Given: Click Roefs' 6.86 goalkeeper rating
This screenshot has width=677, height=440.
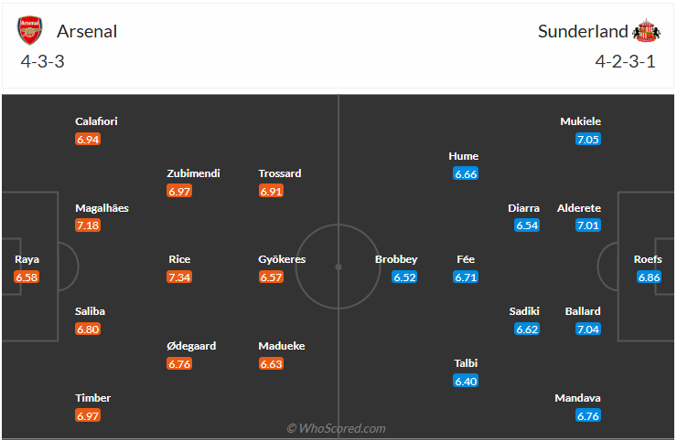Looking at the screenshot, I should (648, 277).
